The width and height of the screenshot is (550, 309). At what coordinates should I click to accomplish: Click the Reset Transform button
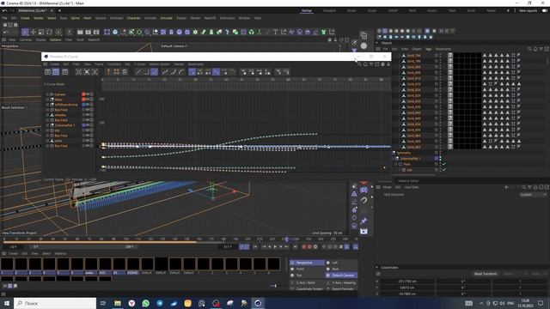coord(486,274)
